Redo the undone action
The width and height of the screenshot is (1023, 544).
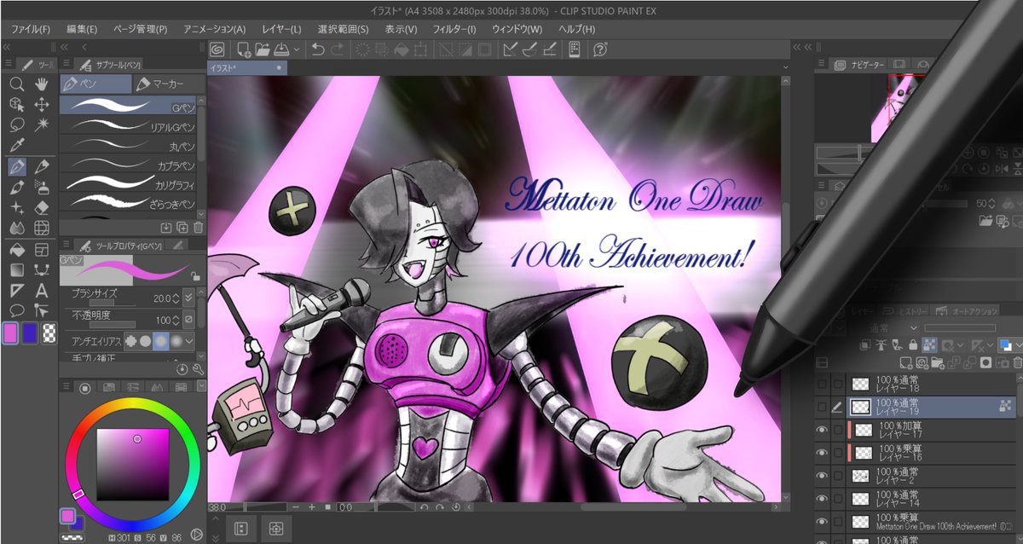[338, 49]
